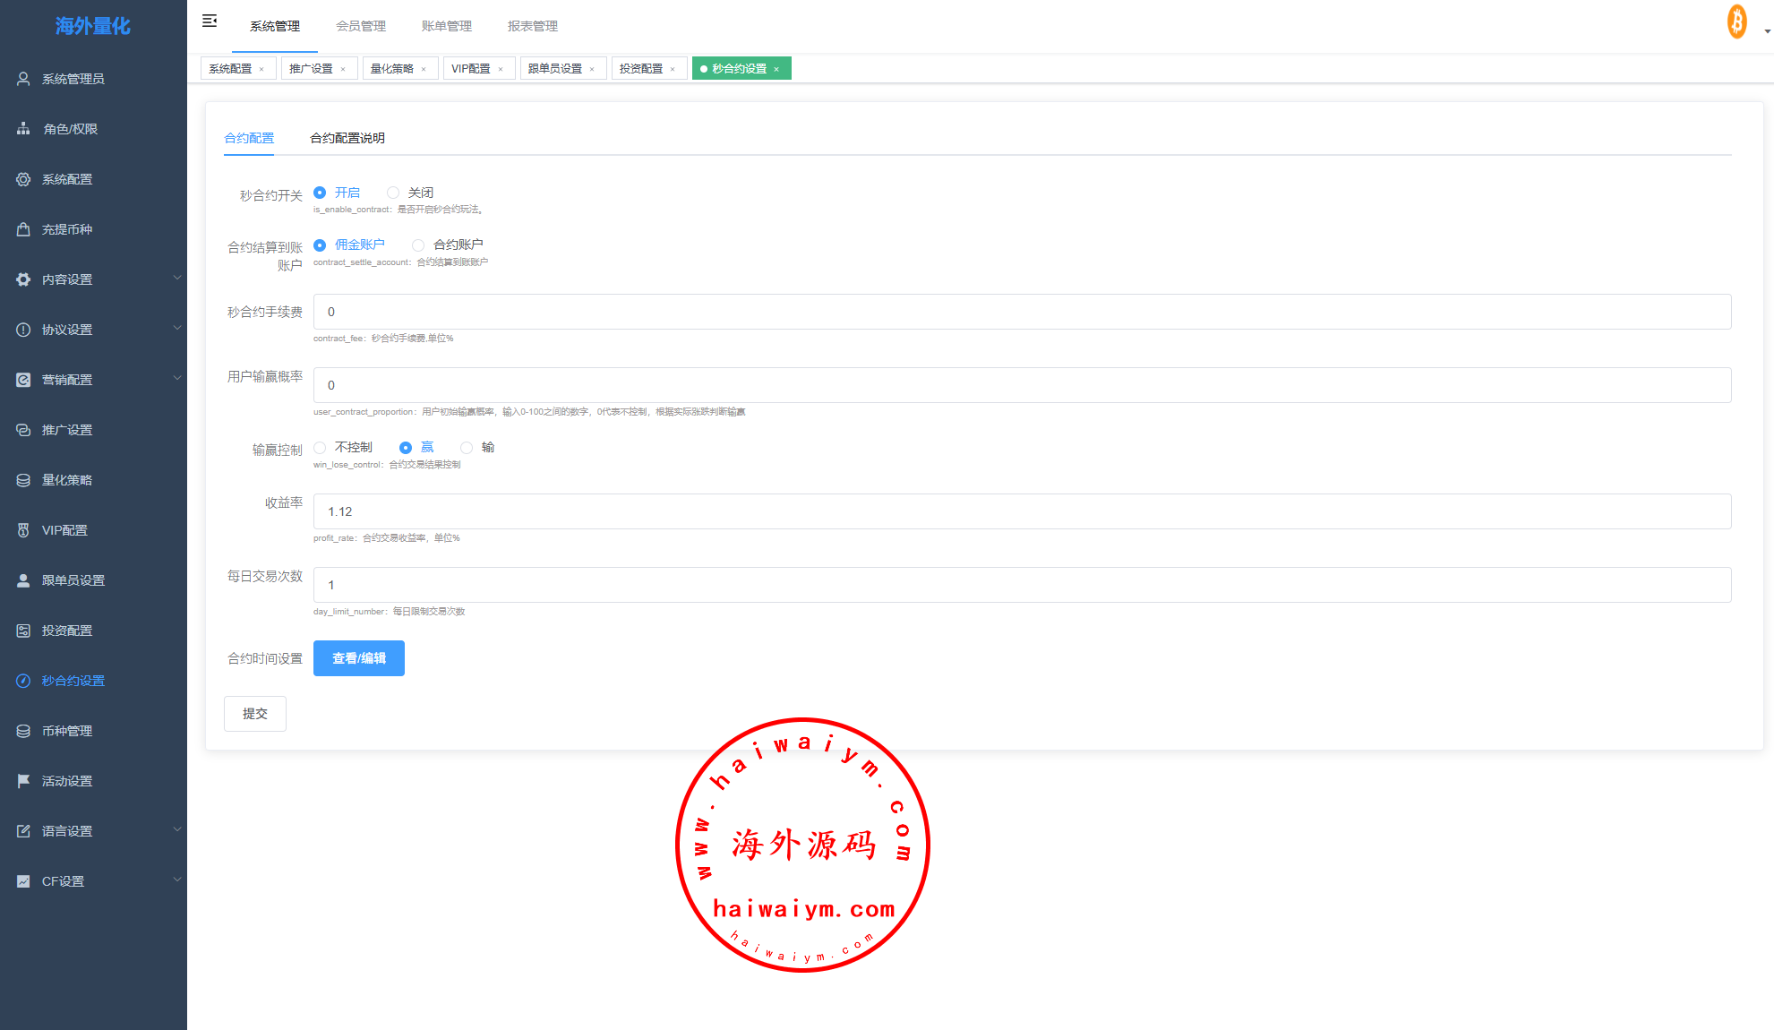
Task: Click the VIP配置 medal icon
Action: 23,530
